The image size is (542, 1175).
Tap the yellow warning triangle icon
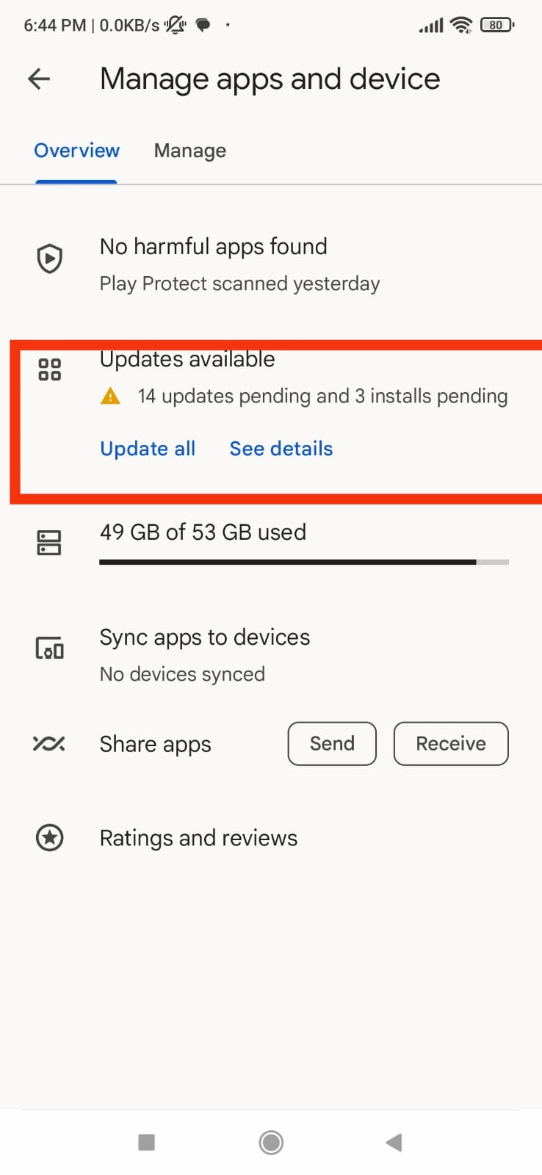[x=110, y=397]
